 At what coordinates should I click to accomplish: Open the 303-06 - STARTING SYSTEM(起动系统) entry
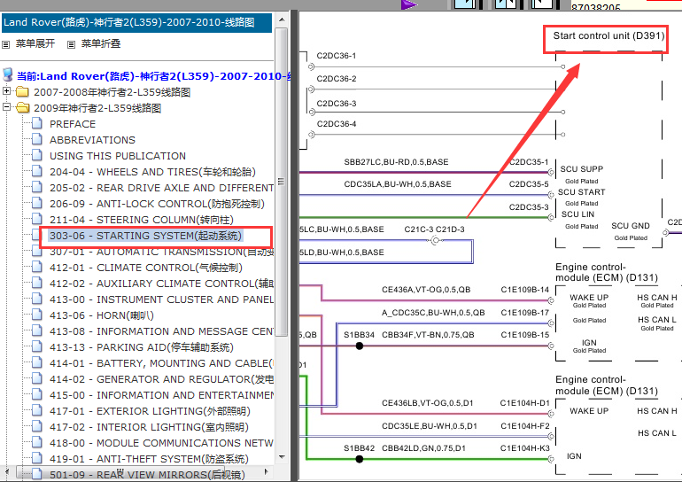[145, 236]
